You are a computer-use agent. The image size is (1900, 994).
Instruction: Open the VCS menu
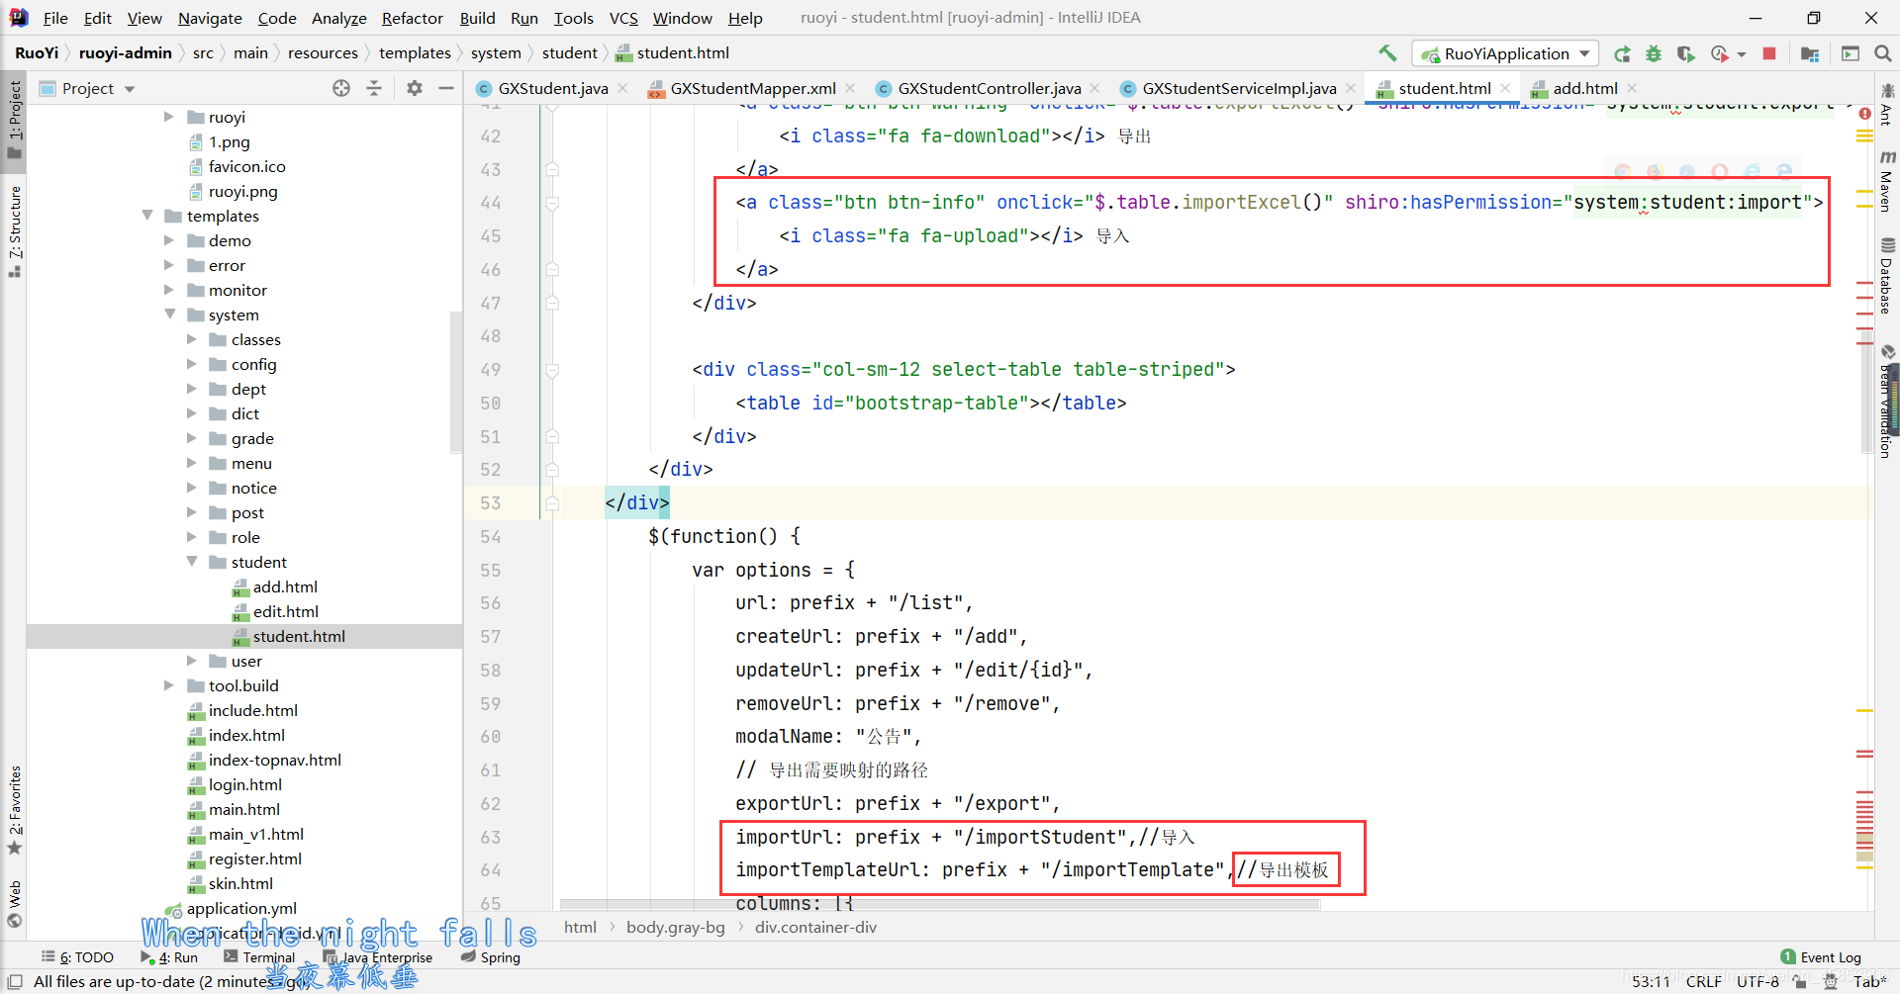623,18
